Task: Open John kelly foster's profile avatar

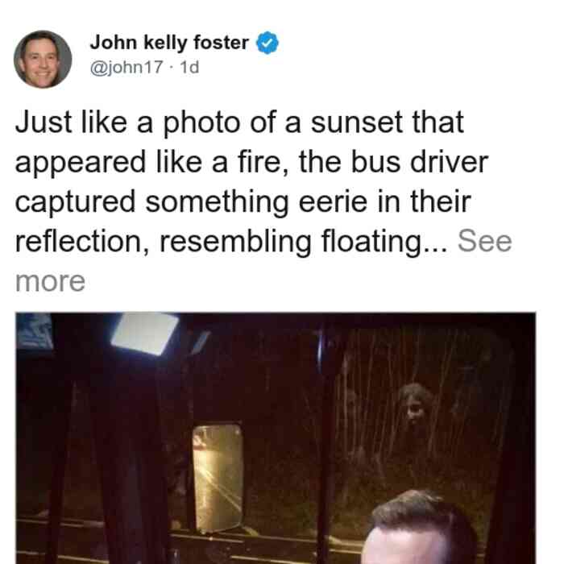Action: pyautogui.click(x=43, y=60)
